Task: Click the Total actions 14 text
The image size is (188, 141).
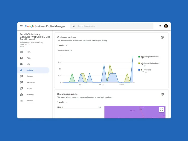Action: [64, 51]
